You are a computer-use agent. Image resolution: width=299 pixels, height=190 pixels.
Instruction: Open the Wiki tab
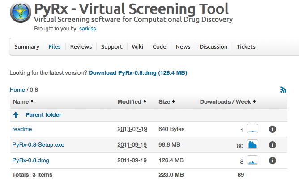tap(137, 46)
